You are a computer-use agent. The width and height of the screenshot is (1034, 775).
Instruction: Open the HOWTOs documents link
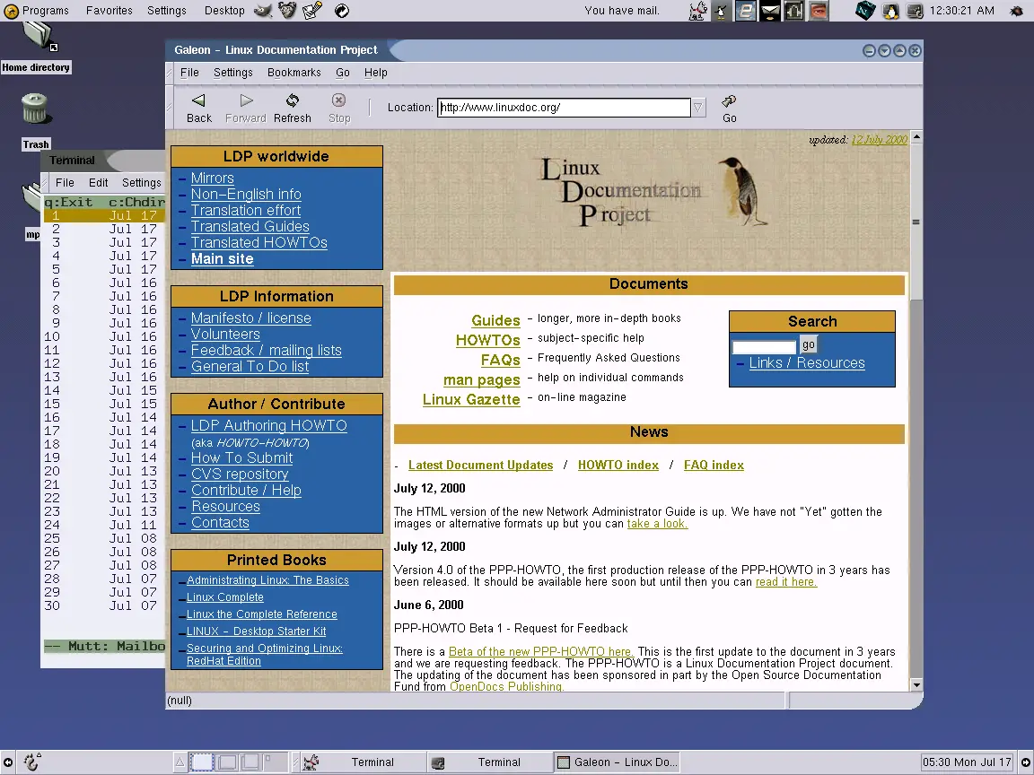(487, 340)
